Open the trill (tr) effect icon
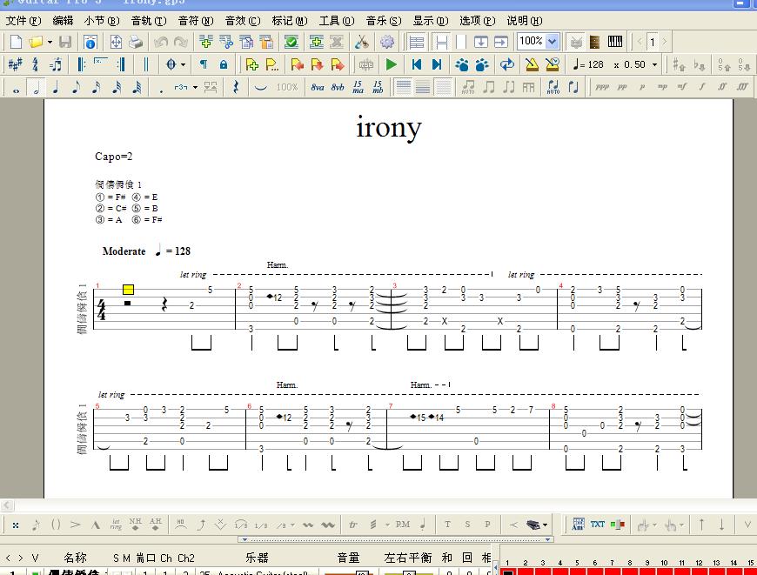Image resolution: width=757 pixels, height=575 pixels. point(353,525)
